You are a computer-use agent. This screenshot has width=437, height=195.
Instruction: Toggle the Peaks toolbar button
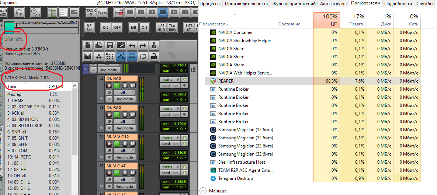(102, 12)
